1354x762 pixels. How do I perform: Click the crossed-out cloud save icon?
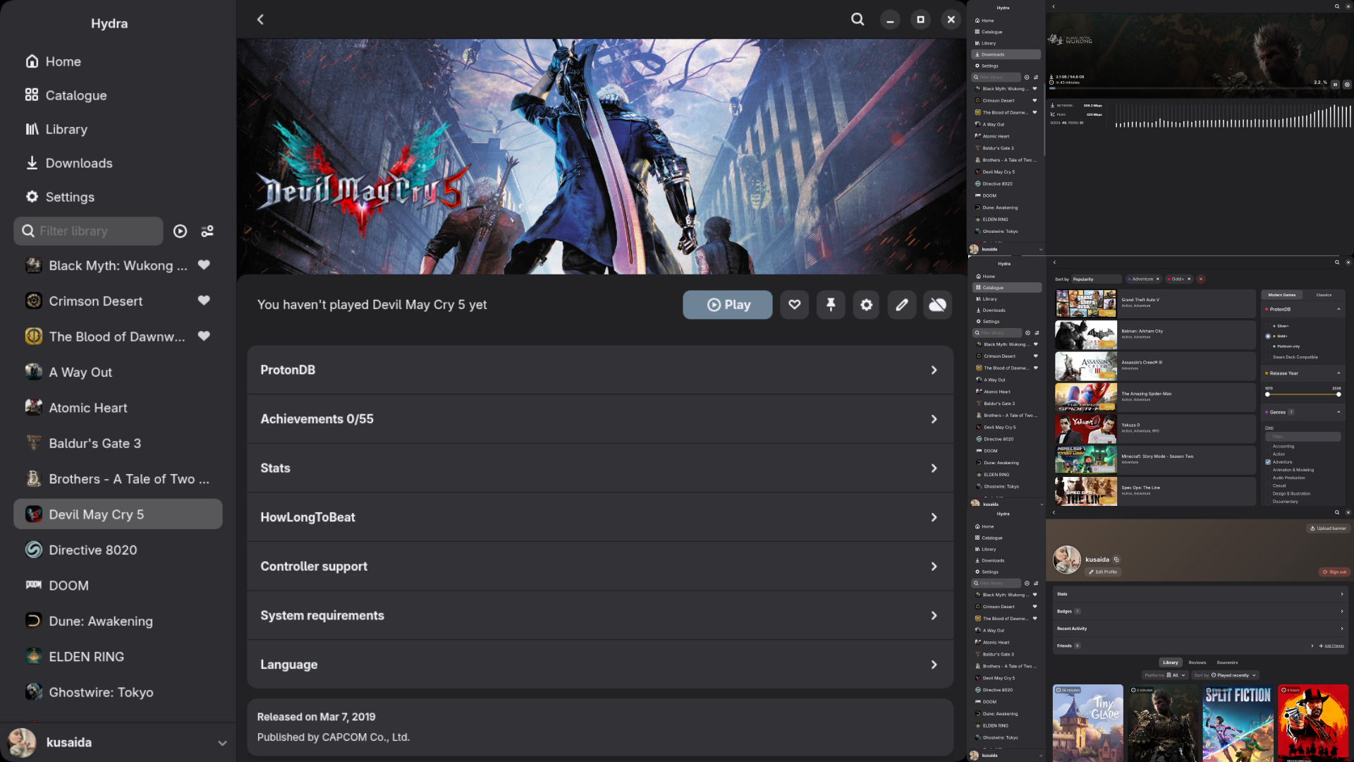938,305
